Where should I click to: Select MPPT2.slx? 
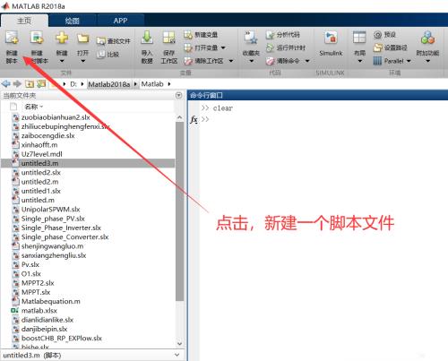pos(38,283)
